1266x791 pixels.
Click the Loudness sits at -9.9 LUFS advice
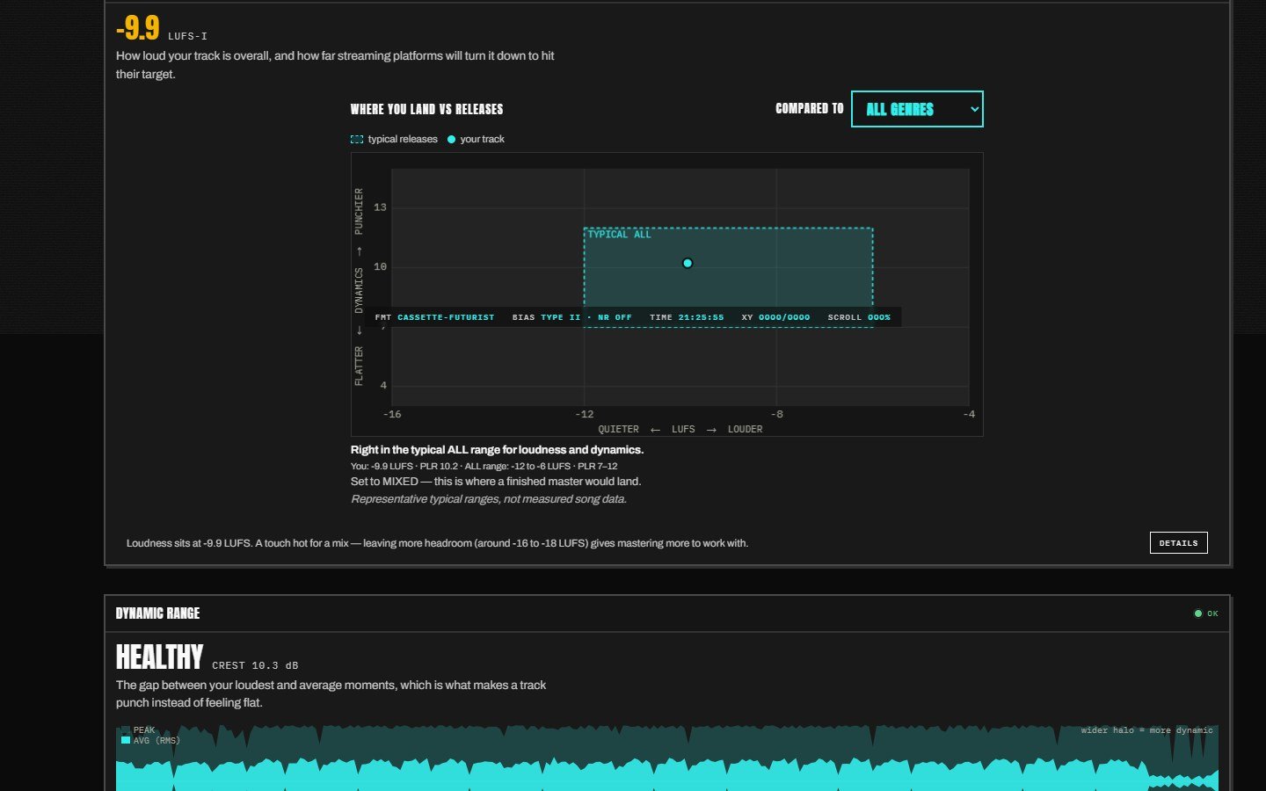click(437, 543)
